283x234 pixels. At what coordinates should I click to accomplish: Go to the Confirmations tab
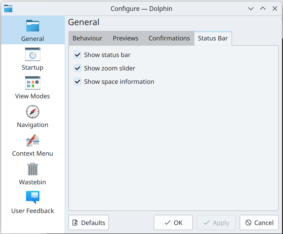point(169,38)
